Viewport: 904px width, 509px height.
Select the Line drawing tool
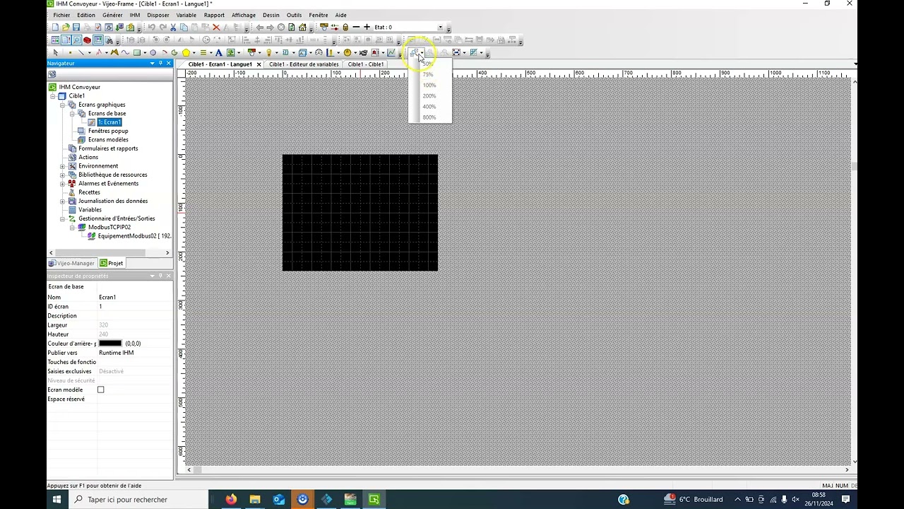[x=81, y=52]
